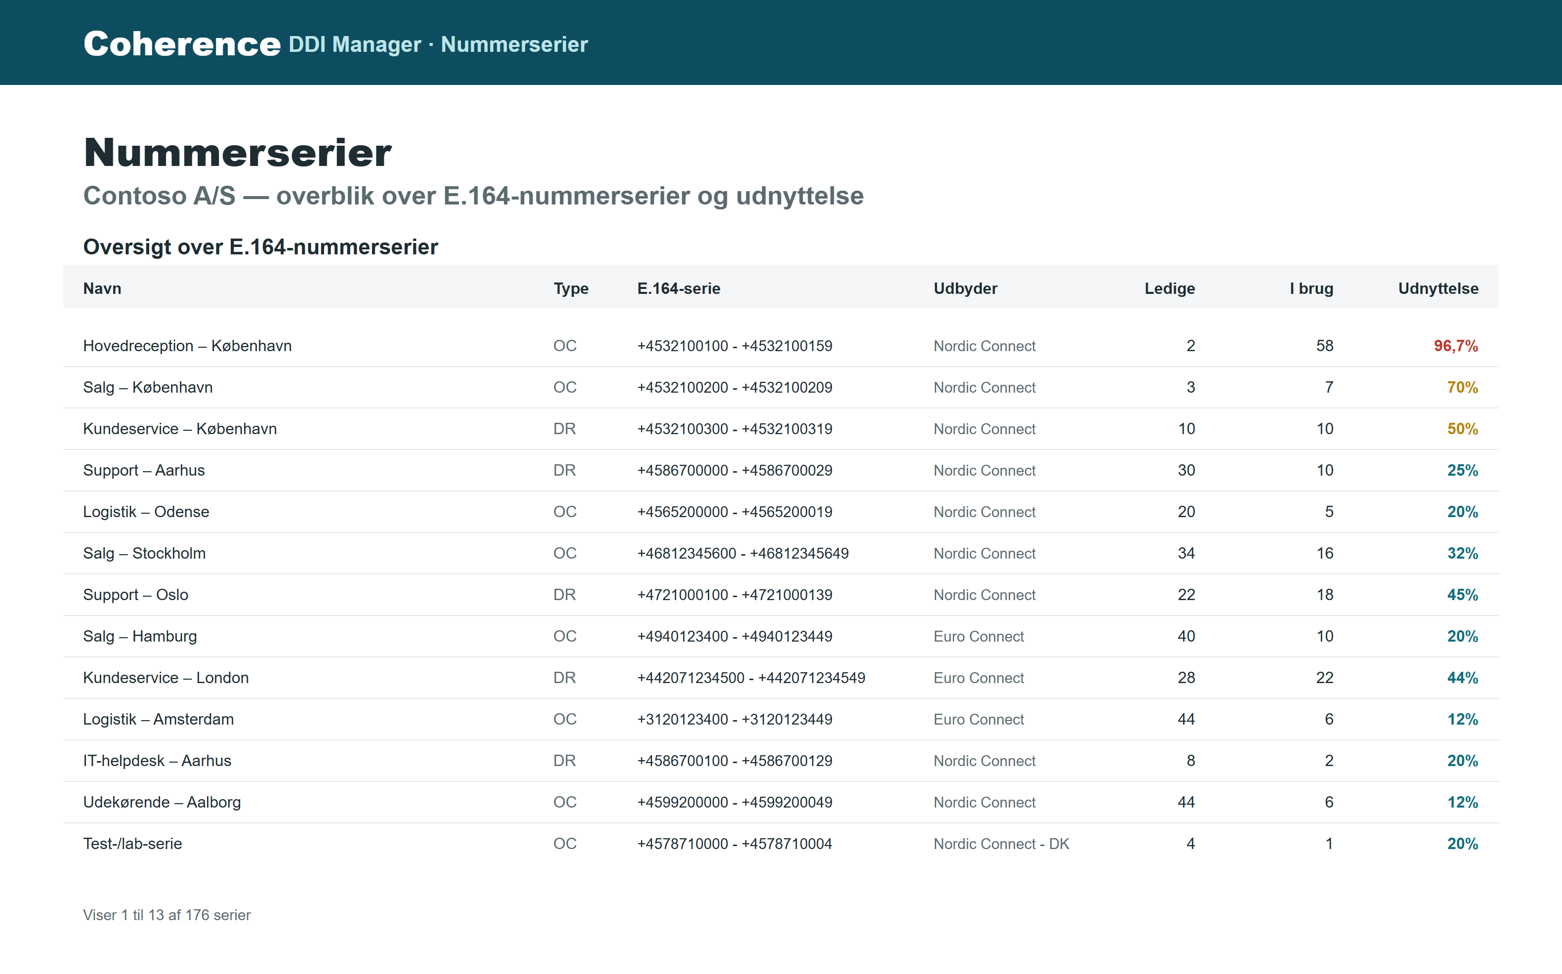1562x974 pixels.
Task: Click 'Viser 1 til 13 af 176 serier' footer
Action: (x=167, y=915)
